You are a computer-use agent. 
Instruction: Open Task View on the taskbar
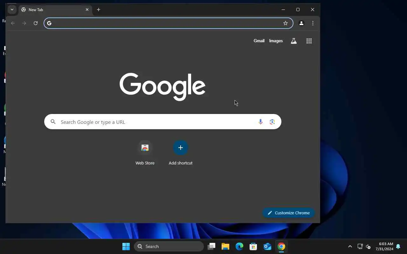tap(211, 247)
